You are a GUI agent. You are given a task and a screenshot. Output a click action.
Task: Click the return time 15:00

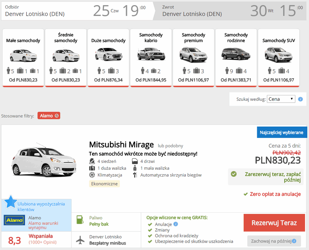tap(291, 11)
